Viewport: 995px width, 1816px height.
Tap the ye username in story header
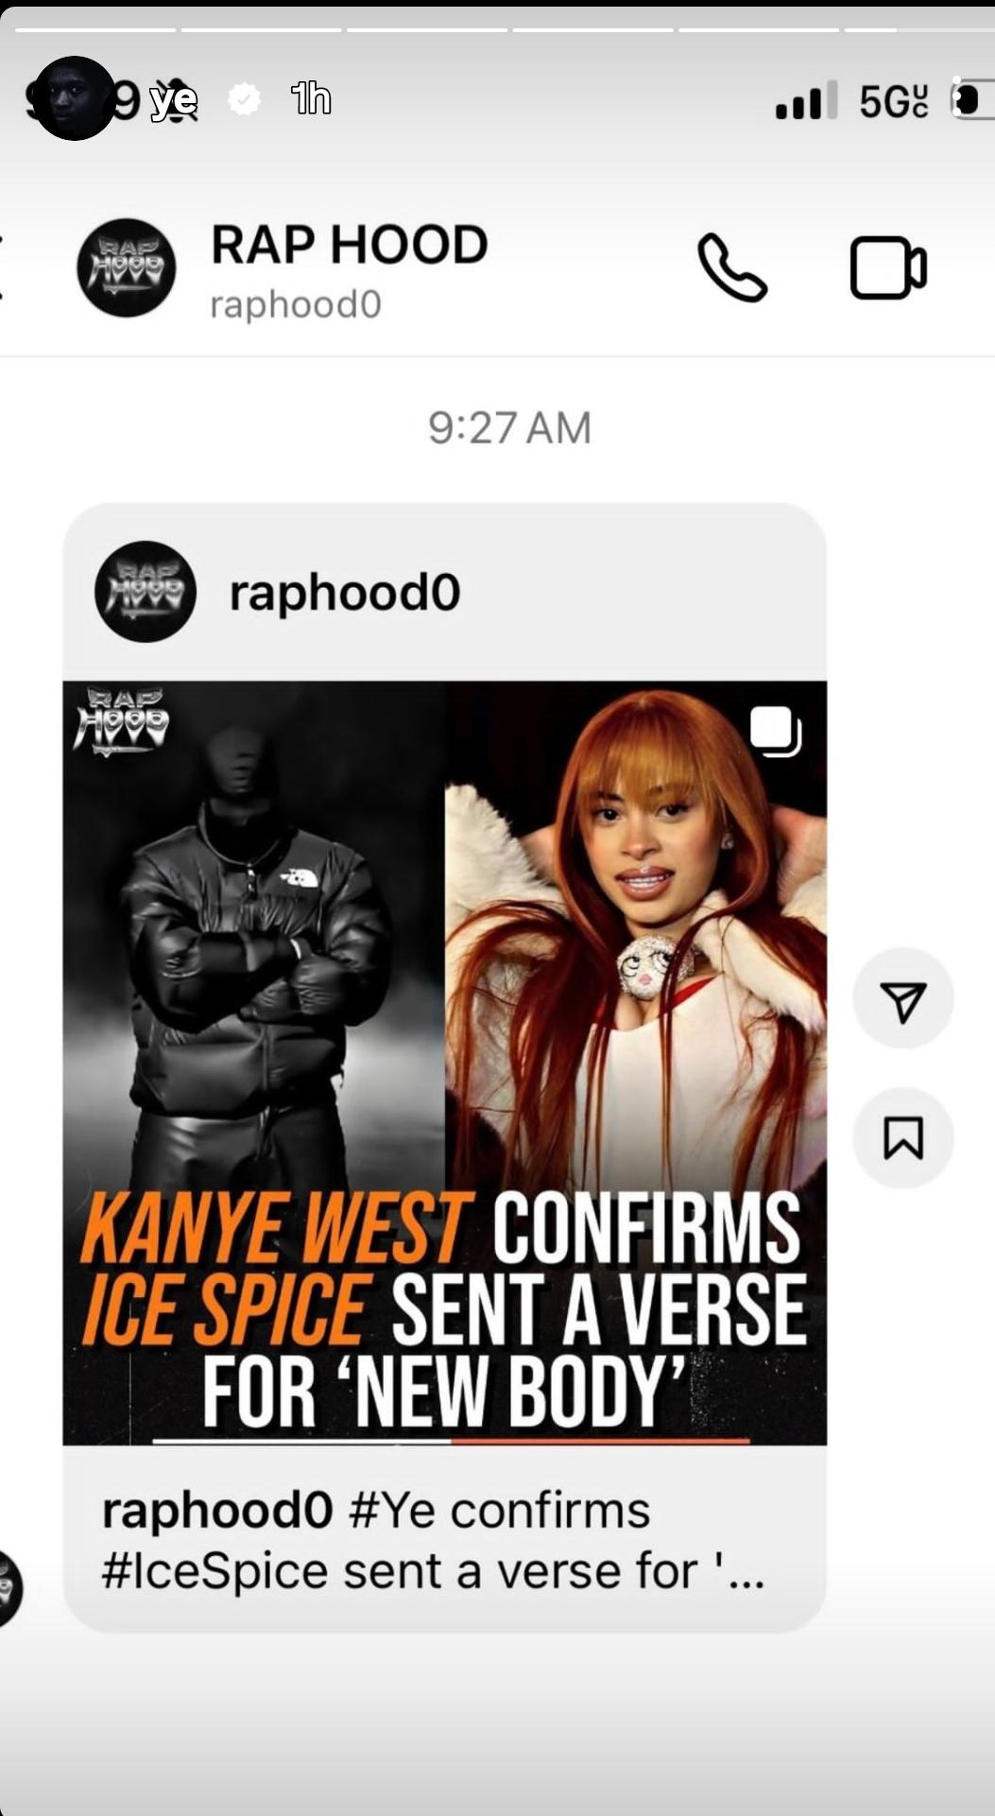pyautogui.click(x=173, y=98)
